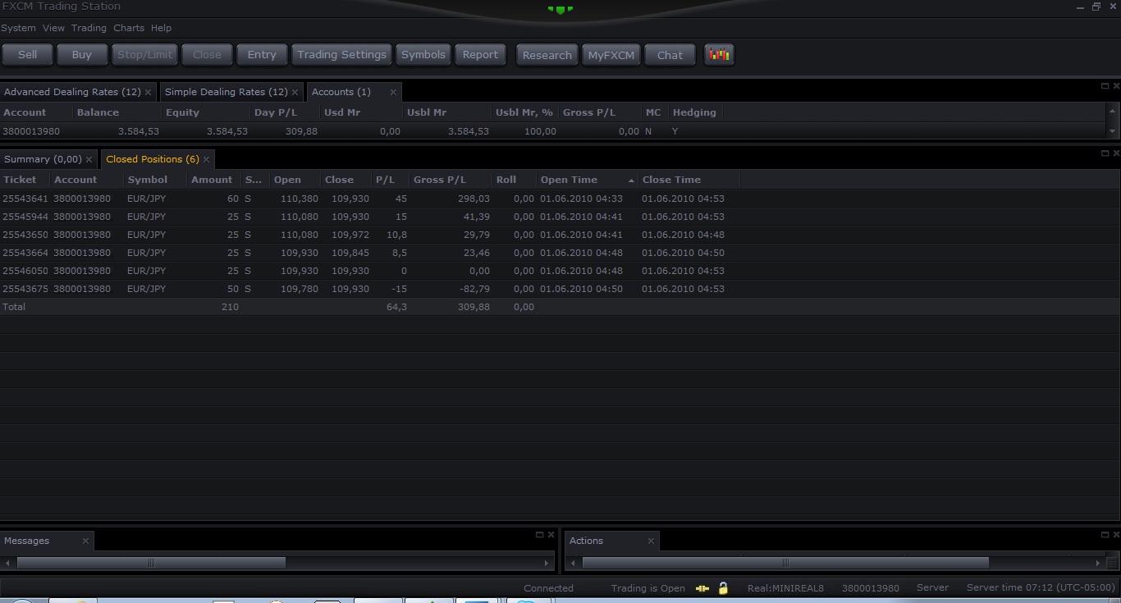Click the yellow connection status icon
The image size is (1121, 603).
[702, 588]
